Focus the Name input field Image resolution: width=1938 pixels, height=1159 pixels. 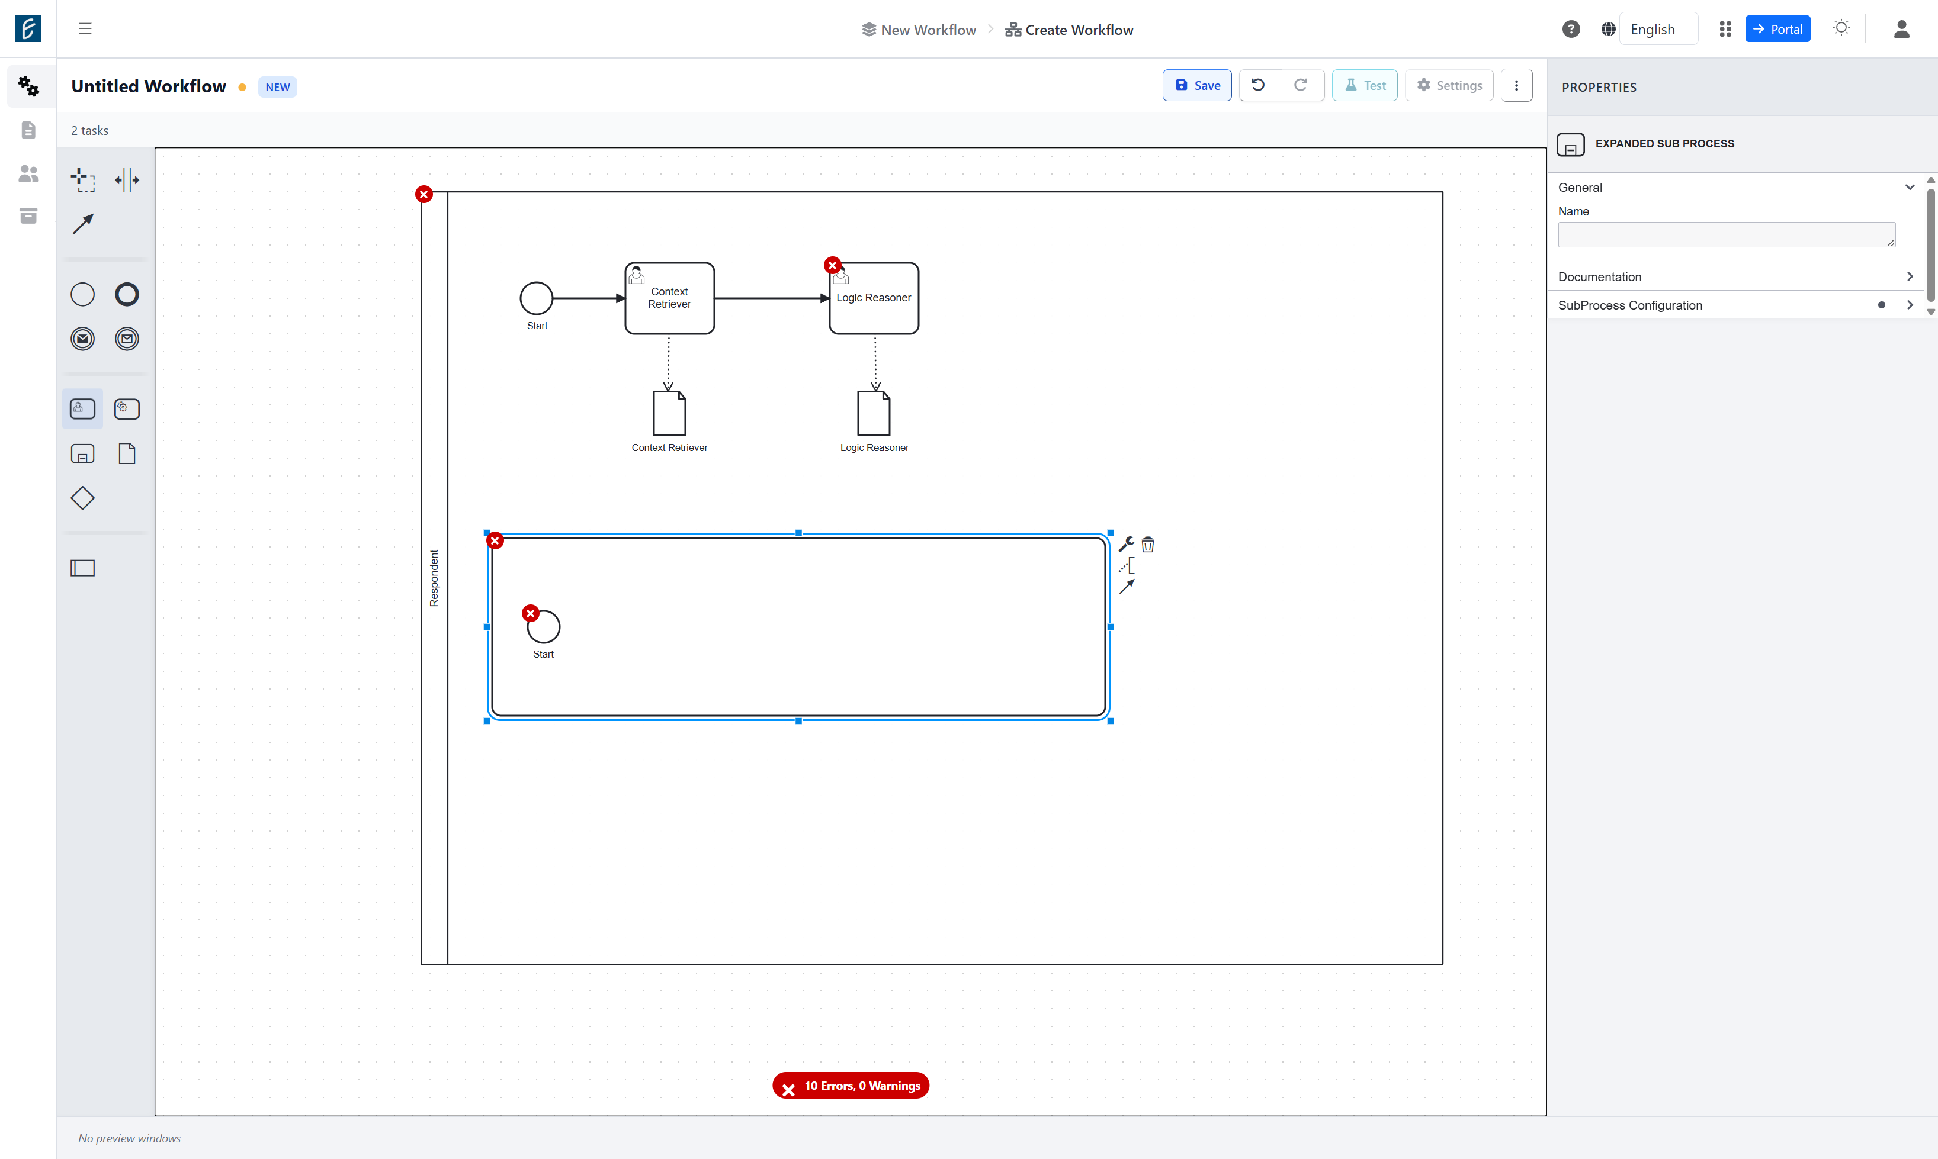click(x=1726, y=235)
